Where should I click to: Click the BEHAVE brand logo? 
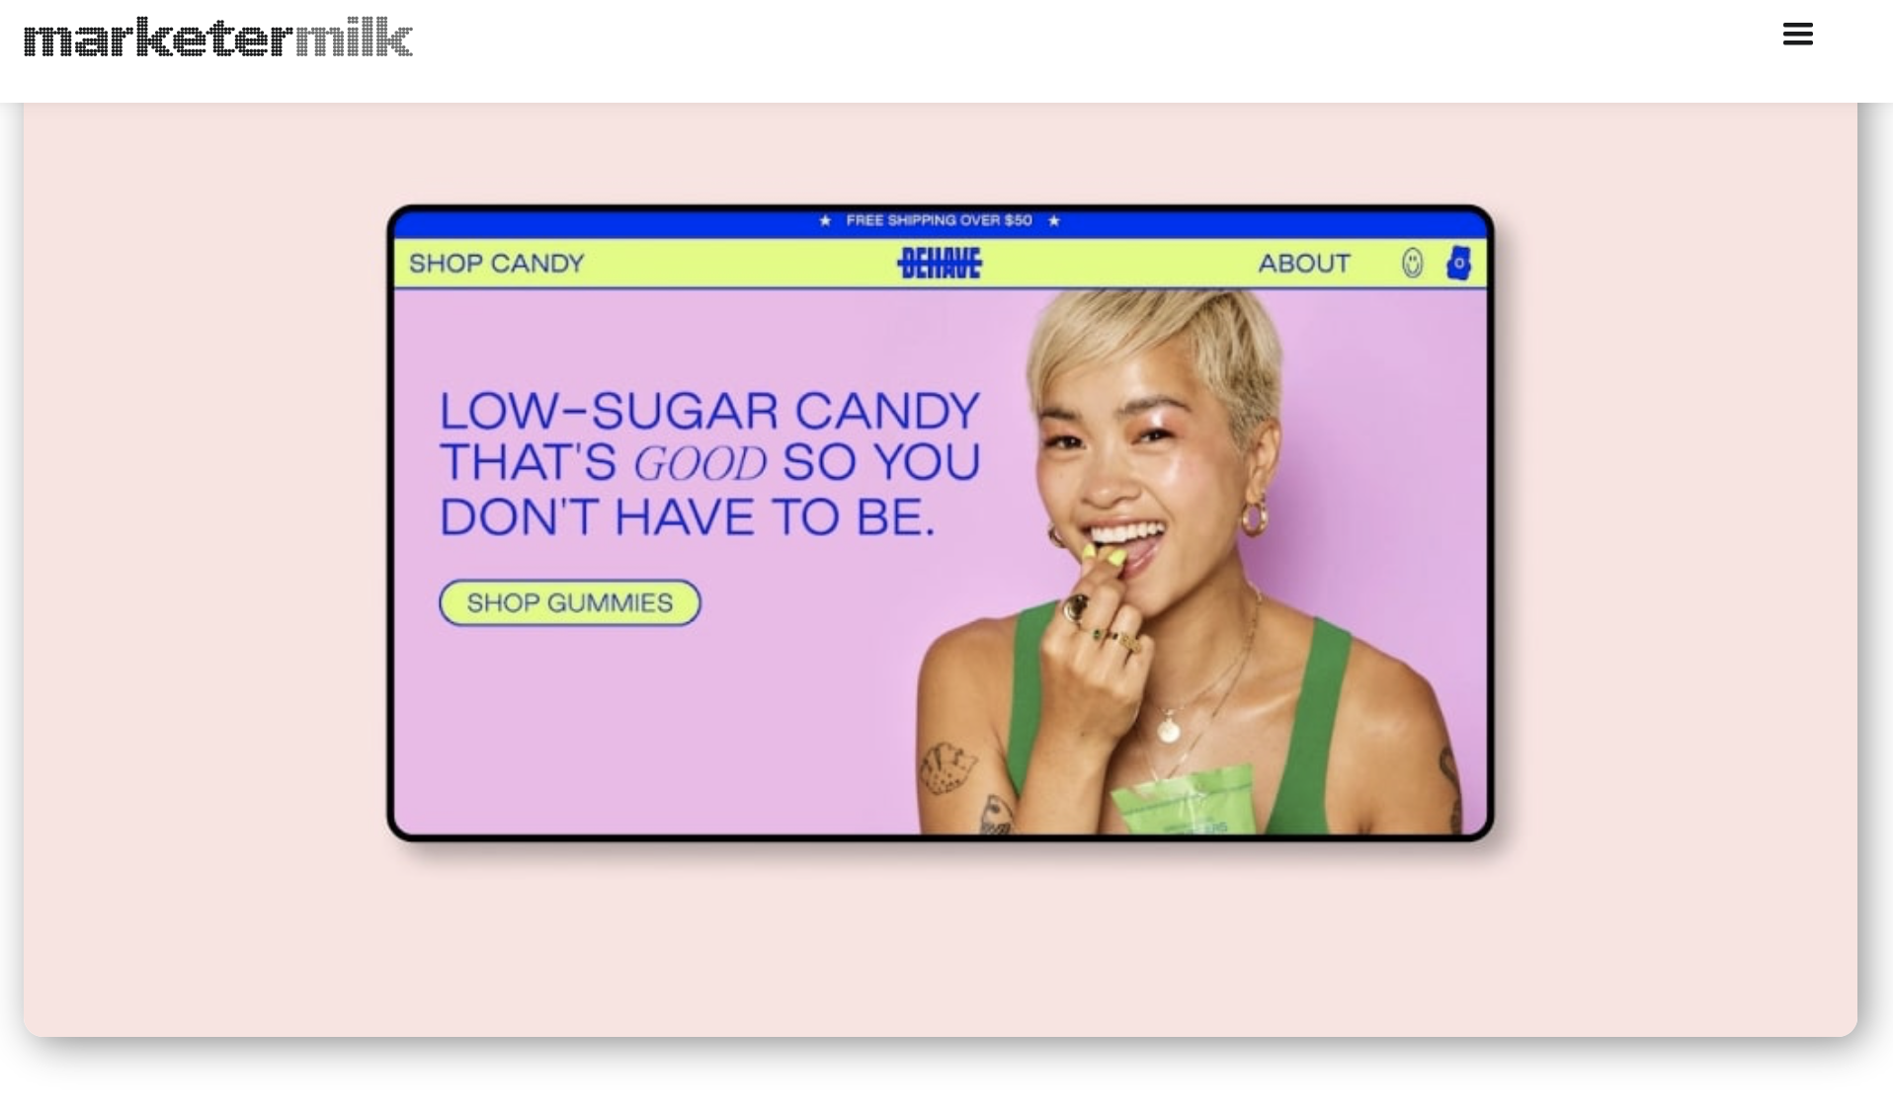(x=939, y=263)
